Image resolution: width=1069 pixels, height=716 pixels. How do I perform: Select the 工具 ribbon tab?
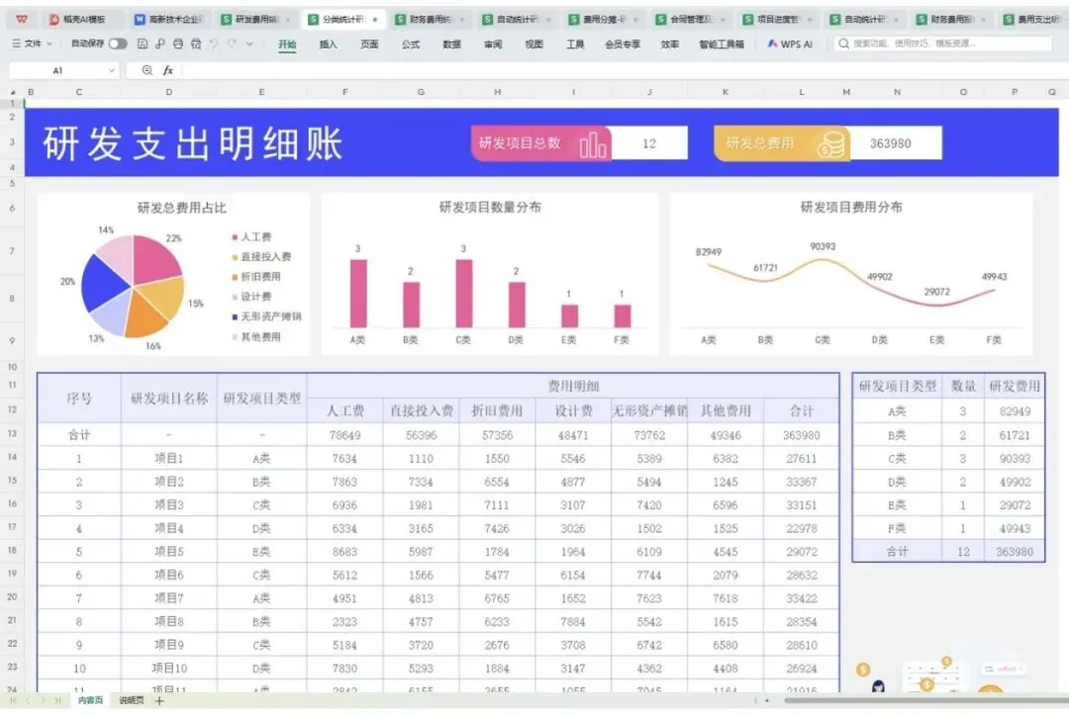[575, 45]
